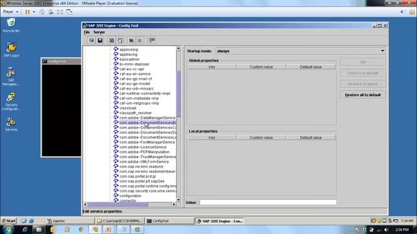
Task: Select the caf-eu-gp-model service
Action: click(135, 84)
